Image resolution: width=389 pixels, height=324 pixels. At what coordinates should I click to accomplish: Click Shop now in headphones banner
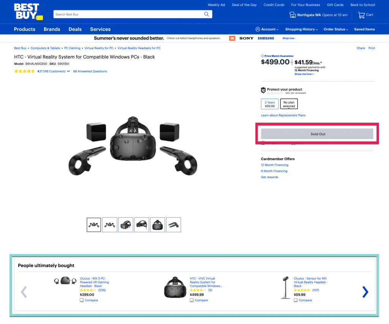tap(289, 38)
